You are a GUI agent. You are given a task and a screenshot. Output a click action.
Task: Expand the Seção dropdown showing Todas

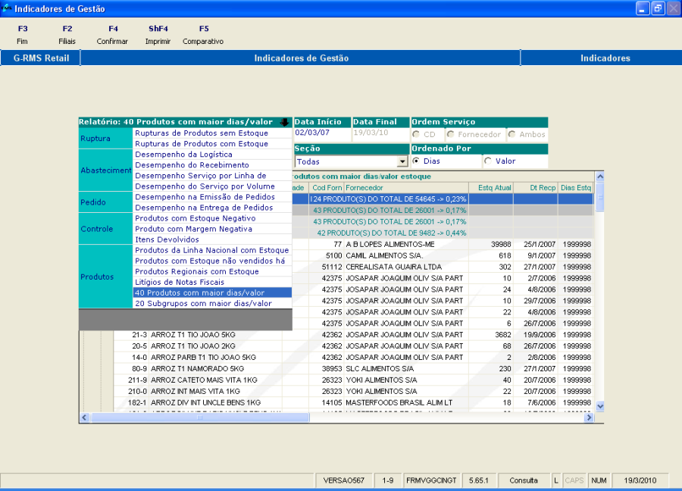click(402, 161)
